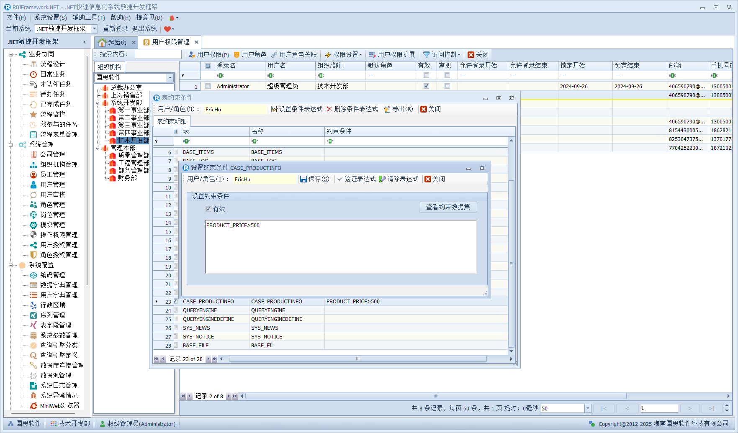This screenshot has width=738, height=433.
Task: Click the clear expression icon
Action: click(382, 179)
